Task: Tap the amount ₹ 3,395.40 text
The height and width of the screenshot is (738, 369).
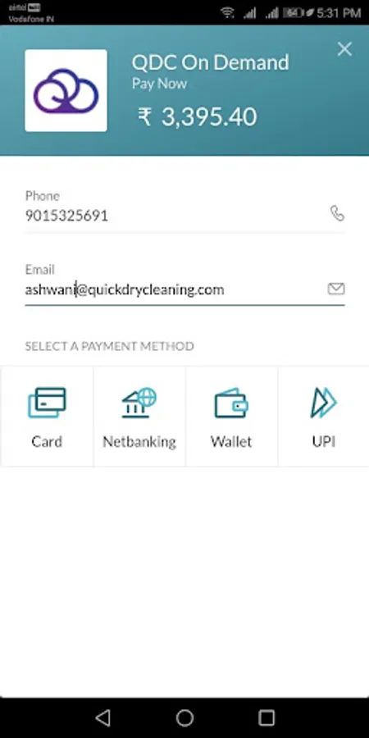Action: (198, 116)
